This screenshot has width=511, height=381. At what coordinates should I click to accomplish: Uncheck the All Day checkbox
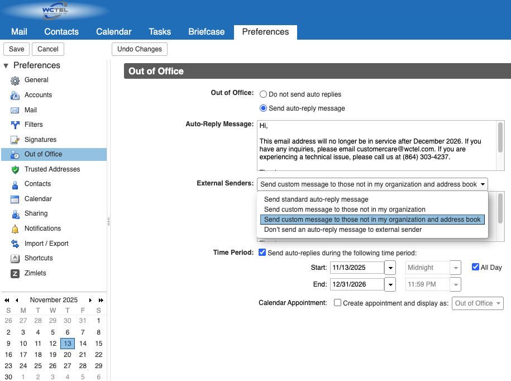475,267
